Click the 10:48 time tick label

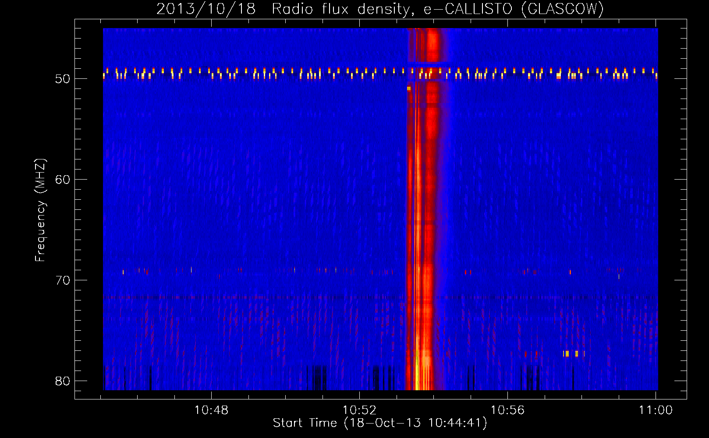[212, 410]
